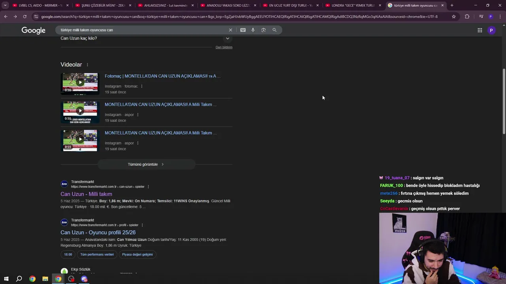Image resolution: width=506 pixels, height=284 pixels.
Task: Open options for the Fotomac video result
Action: (142, 86)
